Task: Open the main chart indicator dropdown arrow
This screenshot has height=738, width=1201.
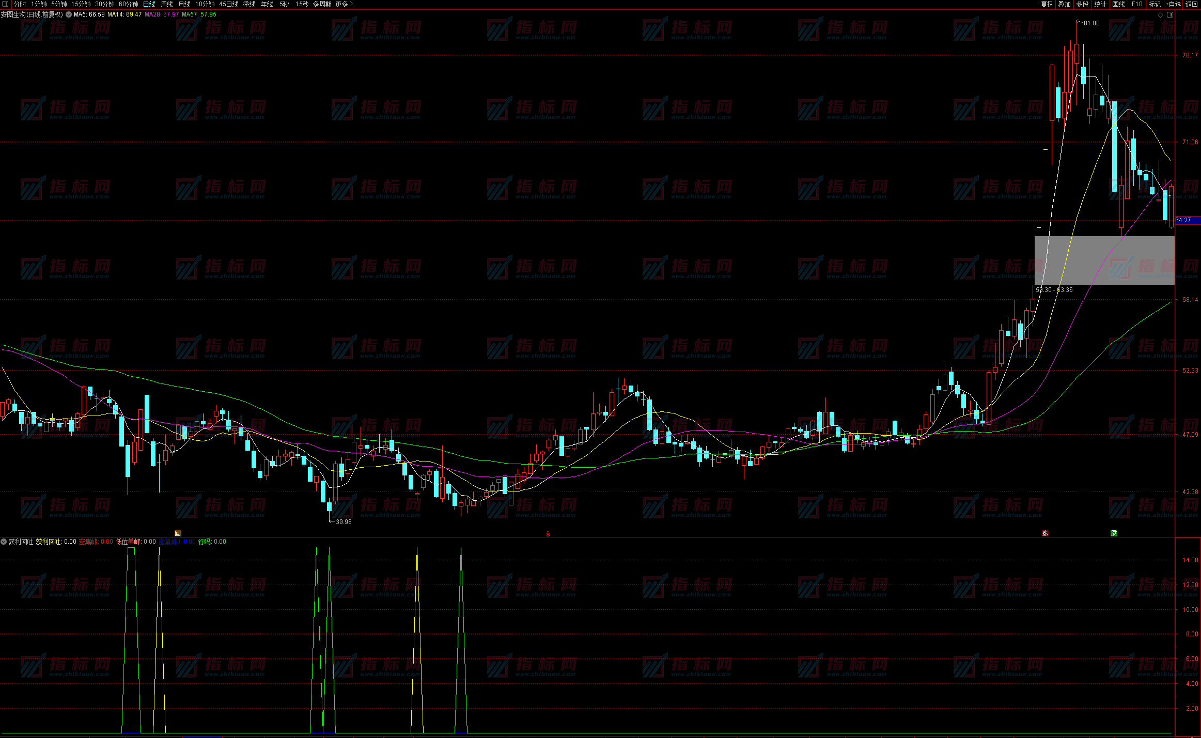Action: click(69, 14)
